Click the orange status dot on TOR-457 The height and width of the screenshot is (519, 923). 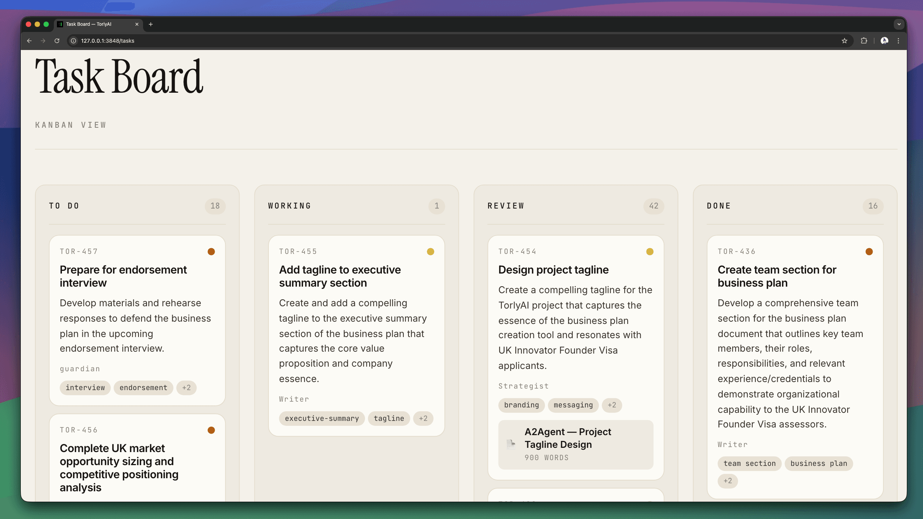[211, 252]
